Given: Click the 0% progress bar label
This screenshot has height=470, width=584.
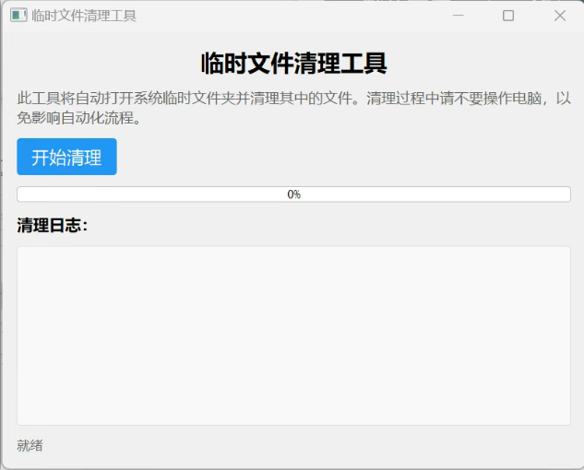Looking at the screenshot, I should (x=293, y=194).
